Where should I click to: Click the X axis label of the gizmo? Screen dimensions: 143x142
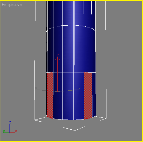[x=79, y=88]
